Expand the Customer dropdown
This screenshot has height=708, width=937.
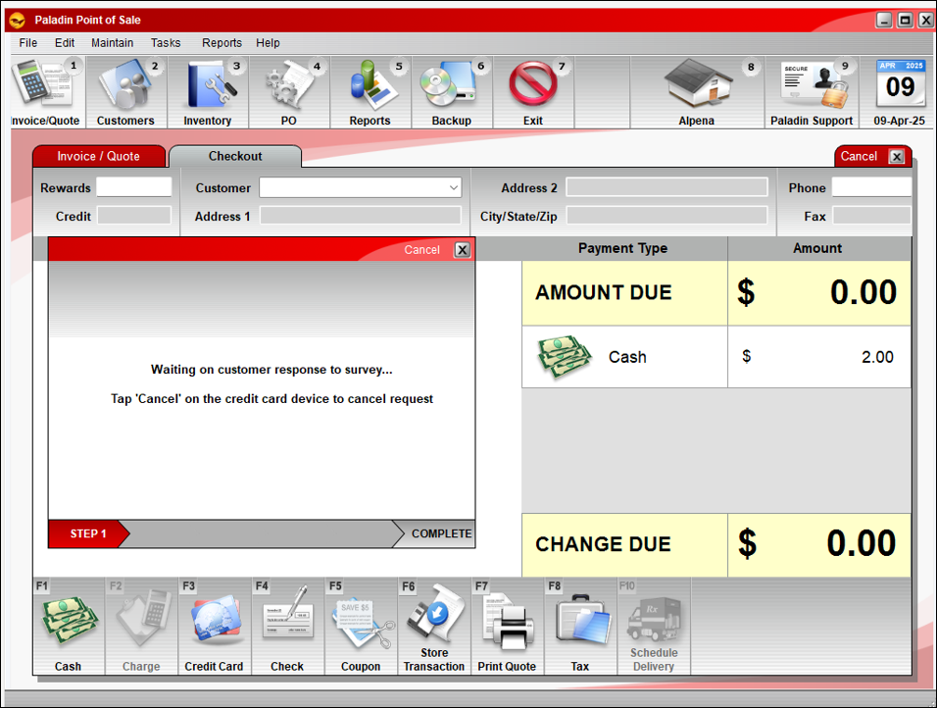[454, 187]
